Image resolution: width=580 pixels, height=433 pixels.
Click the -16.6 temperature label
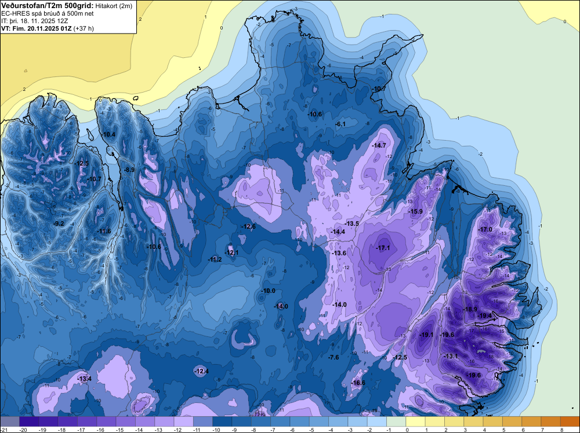click(358, 383)
